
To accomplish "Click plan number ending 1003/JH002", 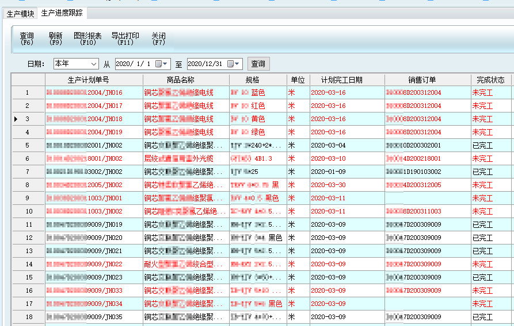I will coord(94,211).
